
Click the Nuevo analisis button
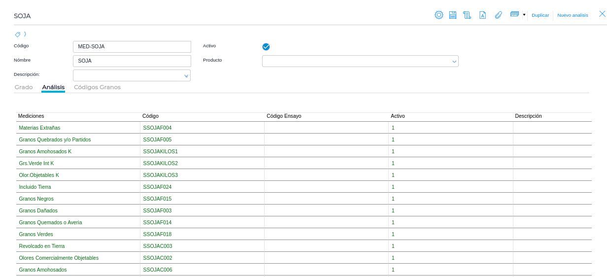[x=573, y=15]
